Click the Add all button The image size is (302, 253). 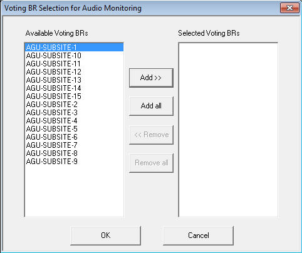tap(151, 106)
